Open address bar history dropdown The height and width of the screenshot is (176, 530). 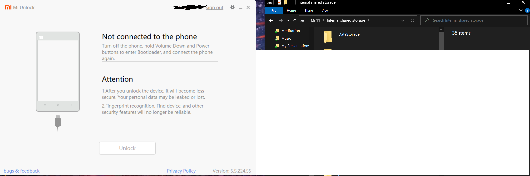(x=403, y=20)
